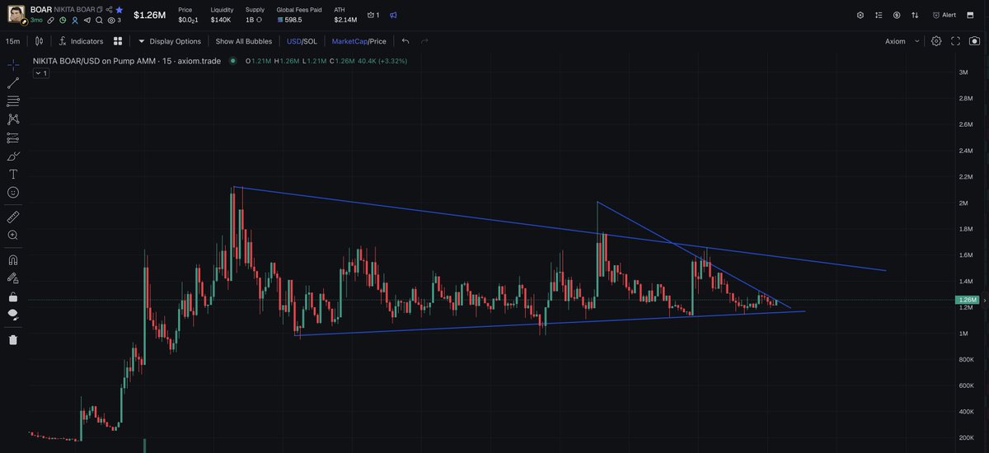
Task: Open the token link icon beside 3mo
Action: click(50, 19)
